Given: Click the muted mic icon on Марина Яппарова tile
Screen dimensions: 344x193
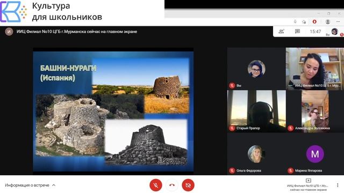Looking at the screenshot, I should click(290, 170).
